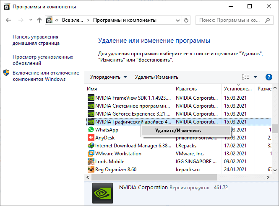This screenshot has width=279, height=206.
Task: Click publisher IGG SINGAPORE cell
Action: (196, 162)
